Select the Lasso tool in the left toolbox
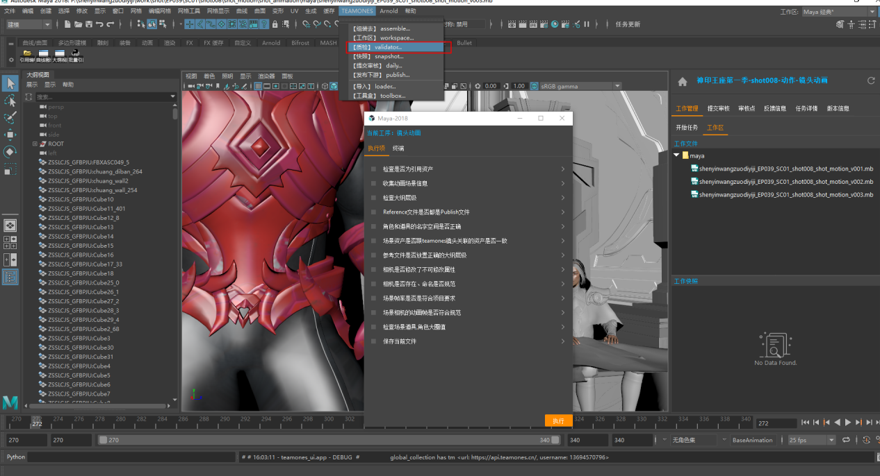The height and width of the screenshot is (476, 880). 10,101
